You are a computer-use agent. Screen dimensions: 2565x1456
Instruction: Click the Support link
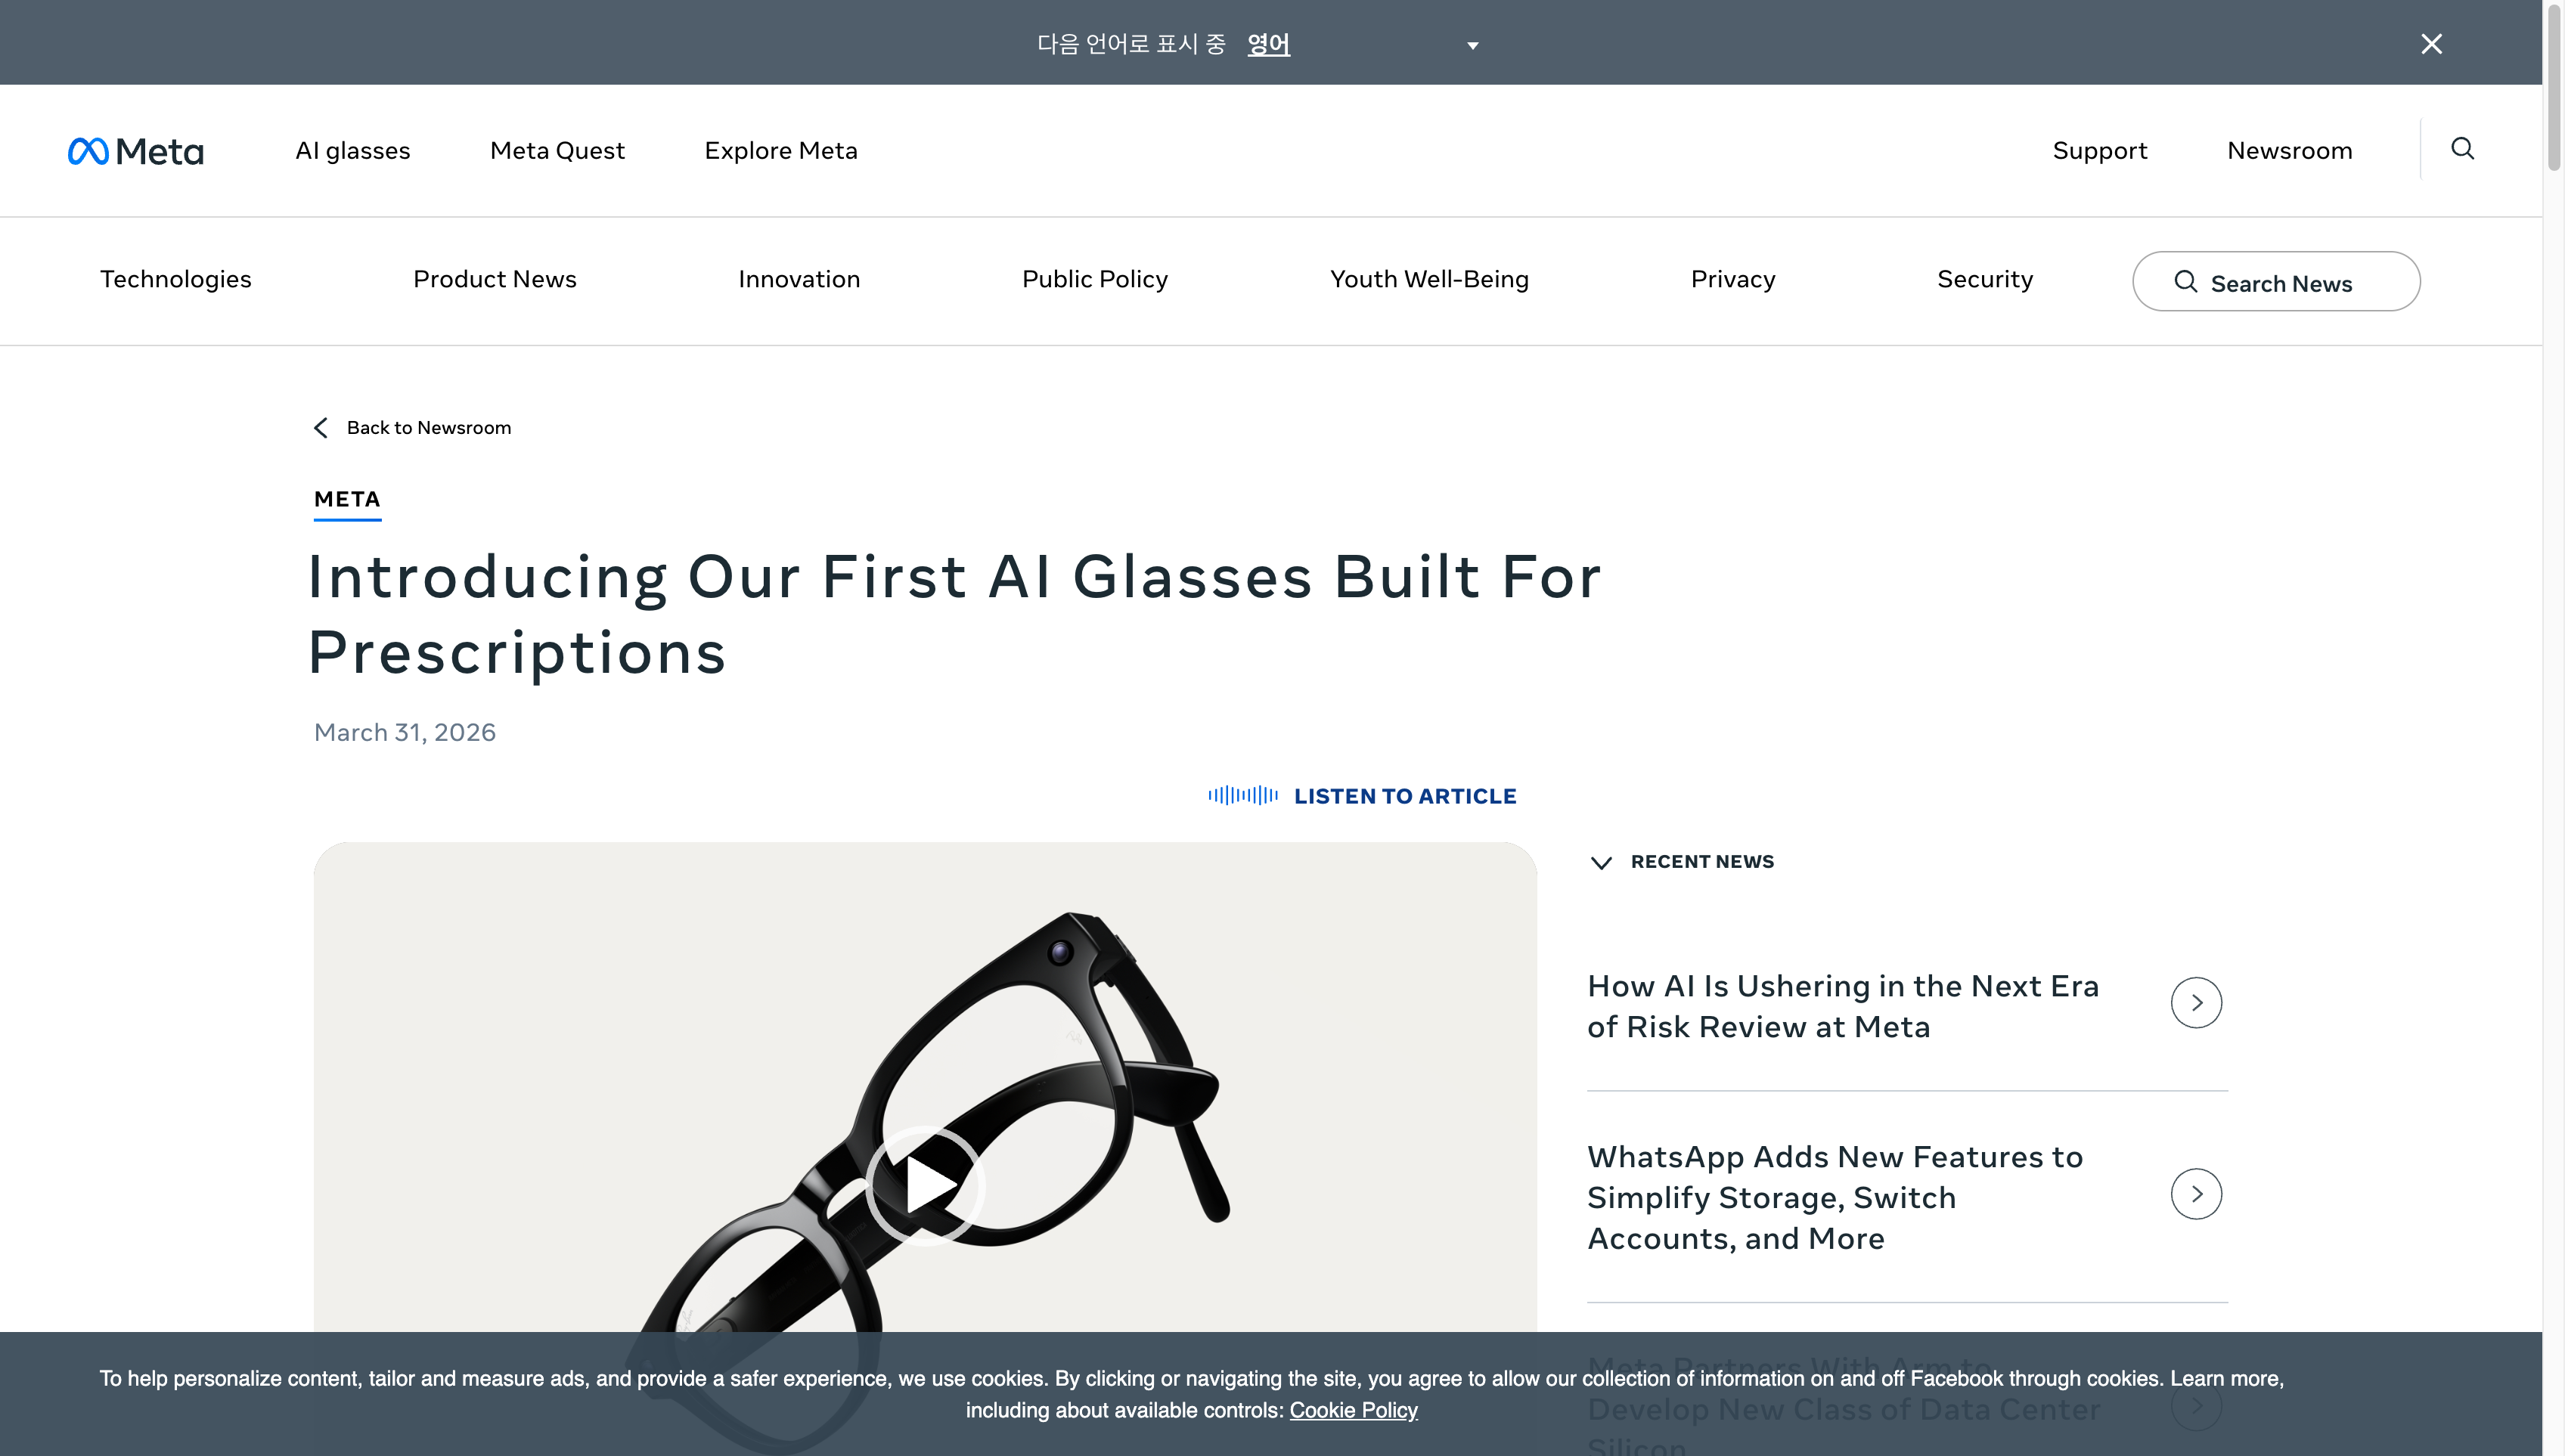click(x=2099, y=151)
